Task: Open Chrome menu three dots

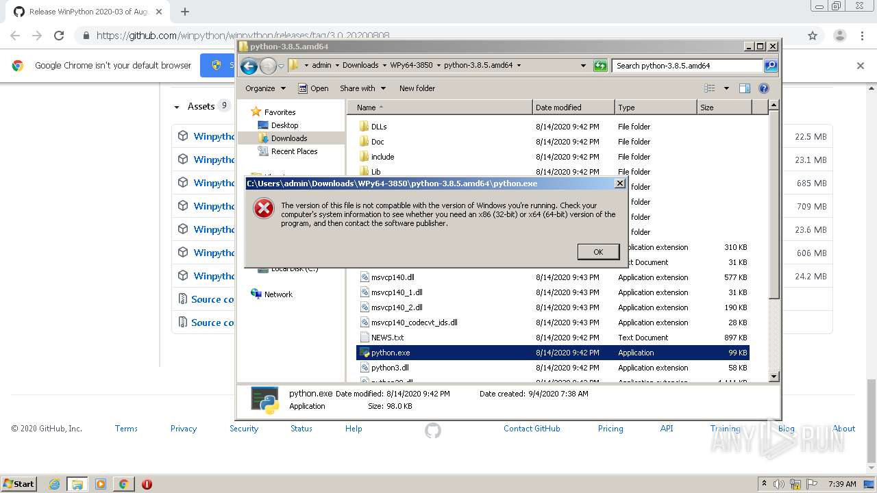Action: (861, 36)
